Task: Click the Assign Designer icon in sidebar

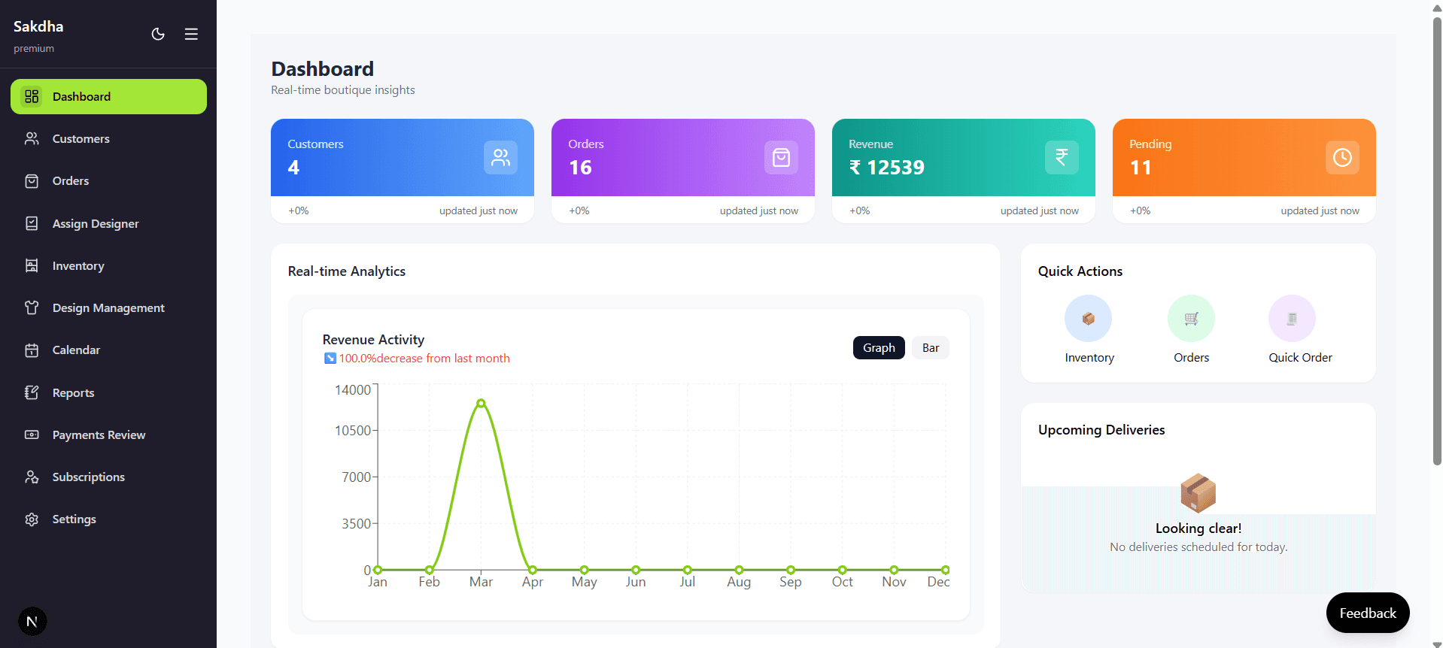Action: click(x=32, y=223)
